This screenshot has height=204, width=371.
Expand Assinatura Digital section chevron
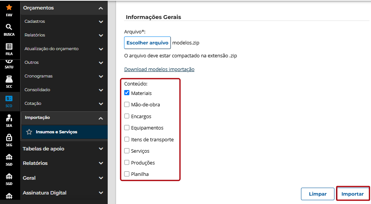101,193
